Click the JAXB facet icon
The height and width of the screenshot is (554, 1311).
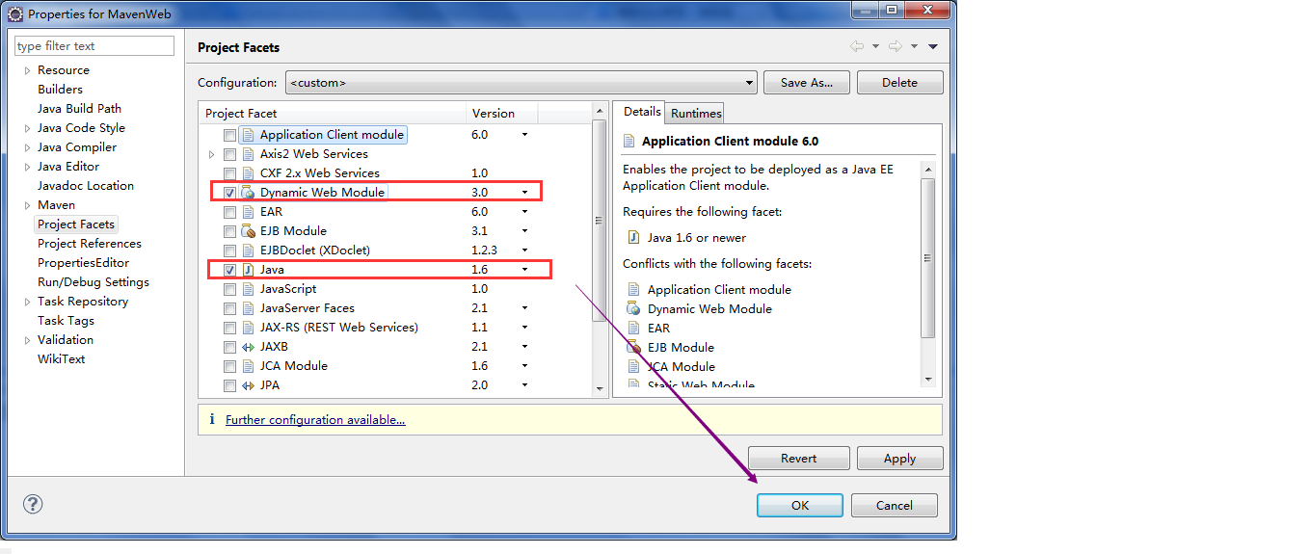248,347
